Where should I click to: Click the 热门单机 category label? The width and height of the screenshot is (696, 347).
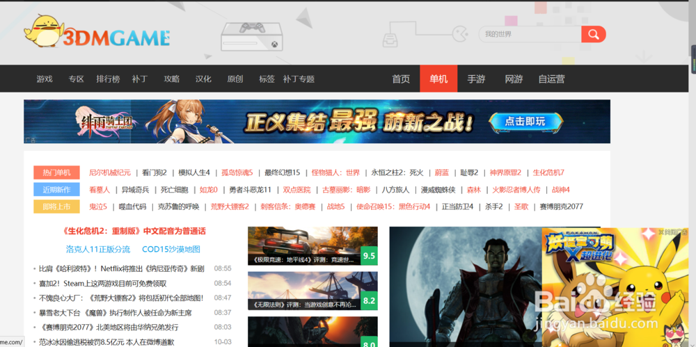click(56, 172)
